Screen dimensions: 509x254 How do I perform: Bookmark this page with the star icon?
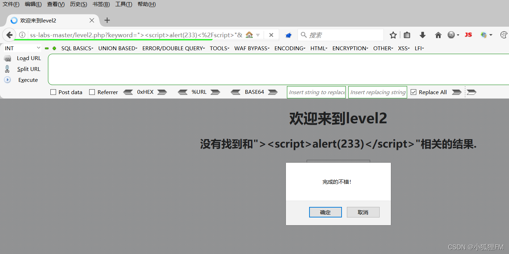pos(393,35)
